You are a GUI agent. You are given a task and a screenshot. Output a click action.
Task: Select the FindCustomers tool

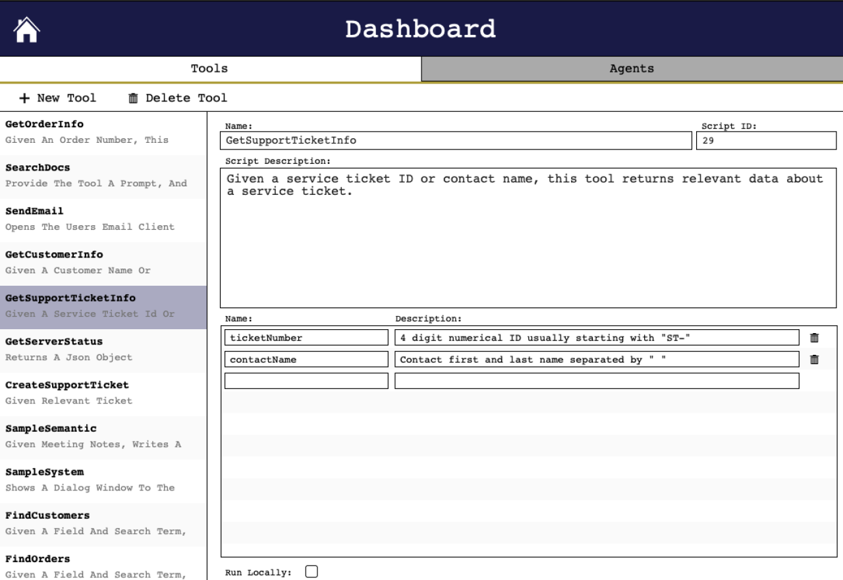point(102,523)
